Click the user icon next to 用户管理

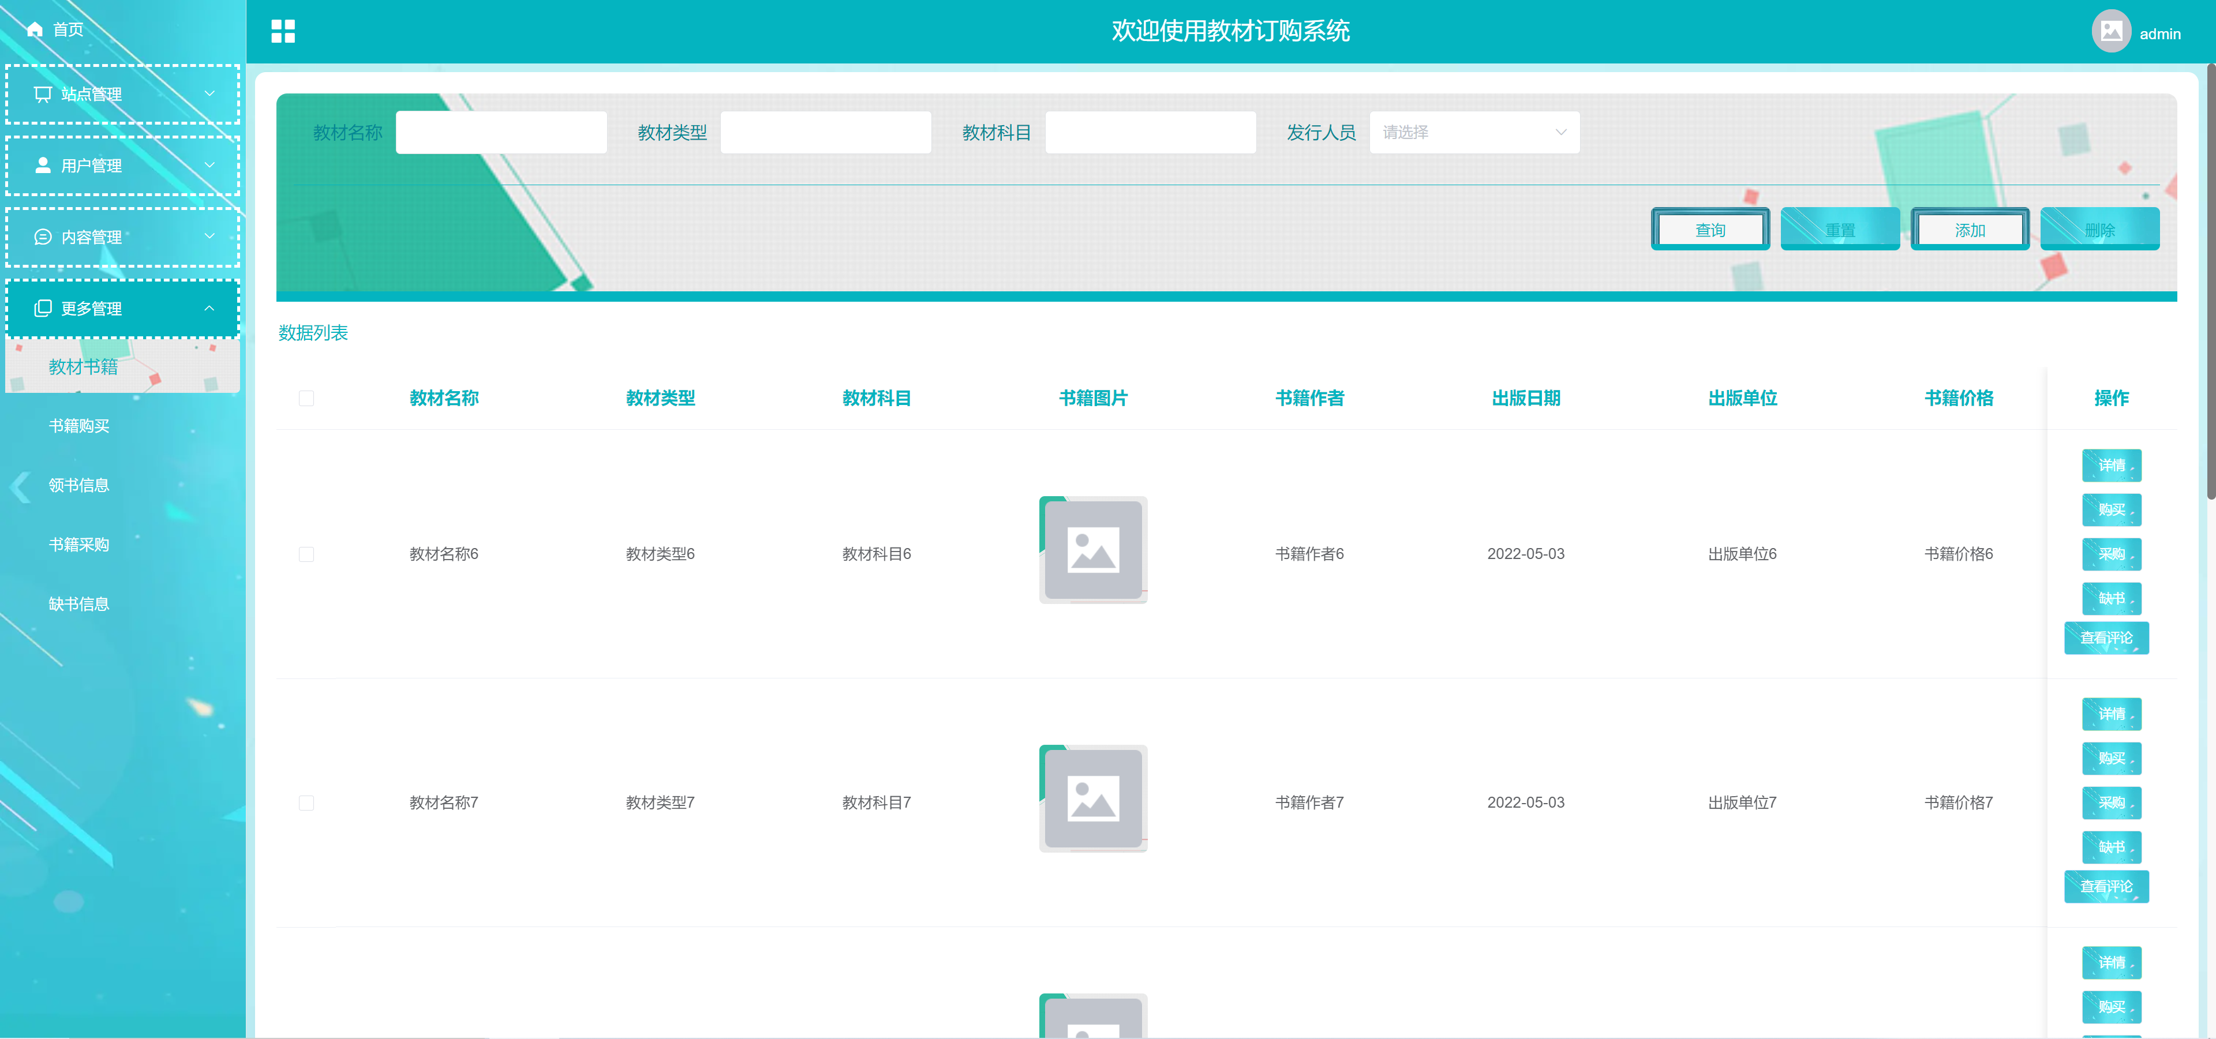pos(43,165)
